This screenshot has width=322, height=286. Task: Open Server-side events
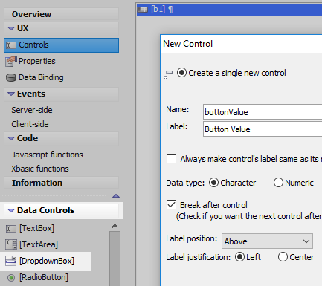coord(32,110)
